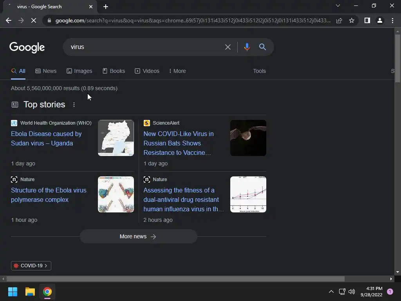Open the Chrome side panel
Viewport: 401px width, 301px height.
pyautogui.click(x=367, y=20)
